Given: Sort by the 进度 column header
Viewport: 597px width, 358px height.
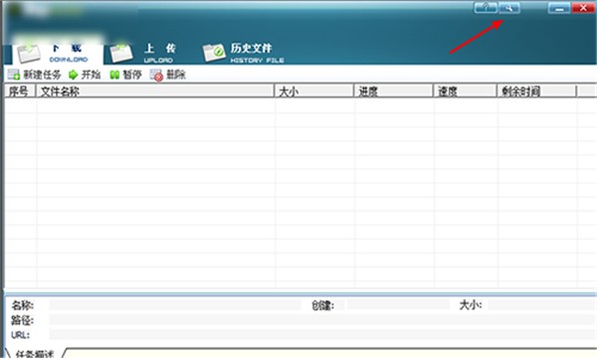Looking at the screenshot, I should 394,91.
